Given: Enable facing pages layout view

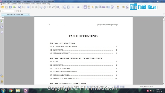Looking at the screenshot, I should (123, 87).
